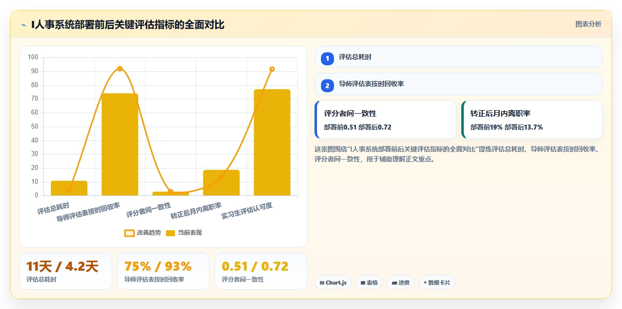Click the trend line point on 转正后月内离职率
This screenshot has height=309, width=622.
(221, 177)
